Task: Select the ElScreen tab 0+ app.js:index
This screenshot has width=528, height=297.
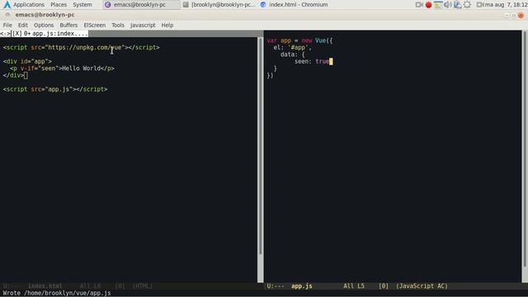Action: [55, 34]
